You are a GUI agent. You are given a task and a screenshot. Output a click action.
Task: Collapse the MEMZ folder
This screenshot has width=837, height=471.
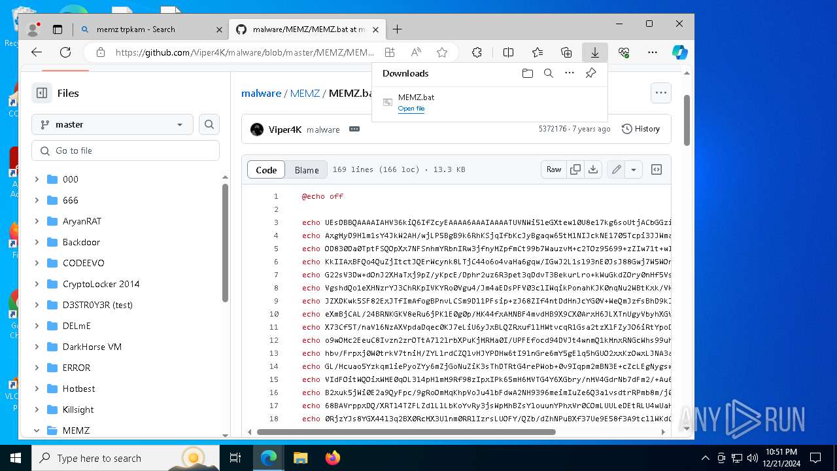[37, 430]
